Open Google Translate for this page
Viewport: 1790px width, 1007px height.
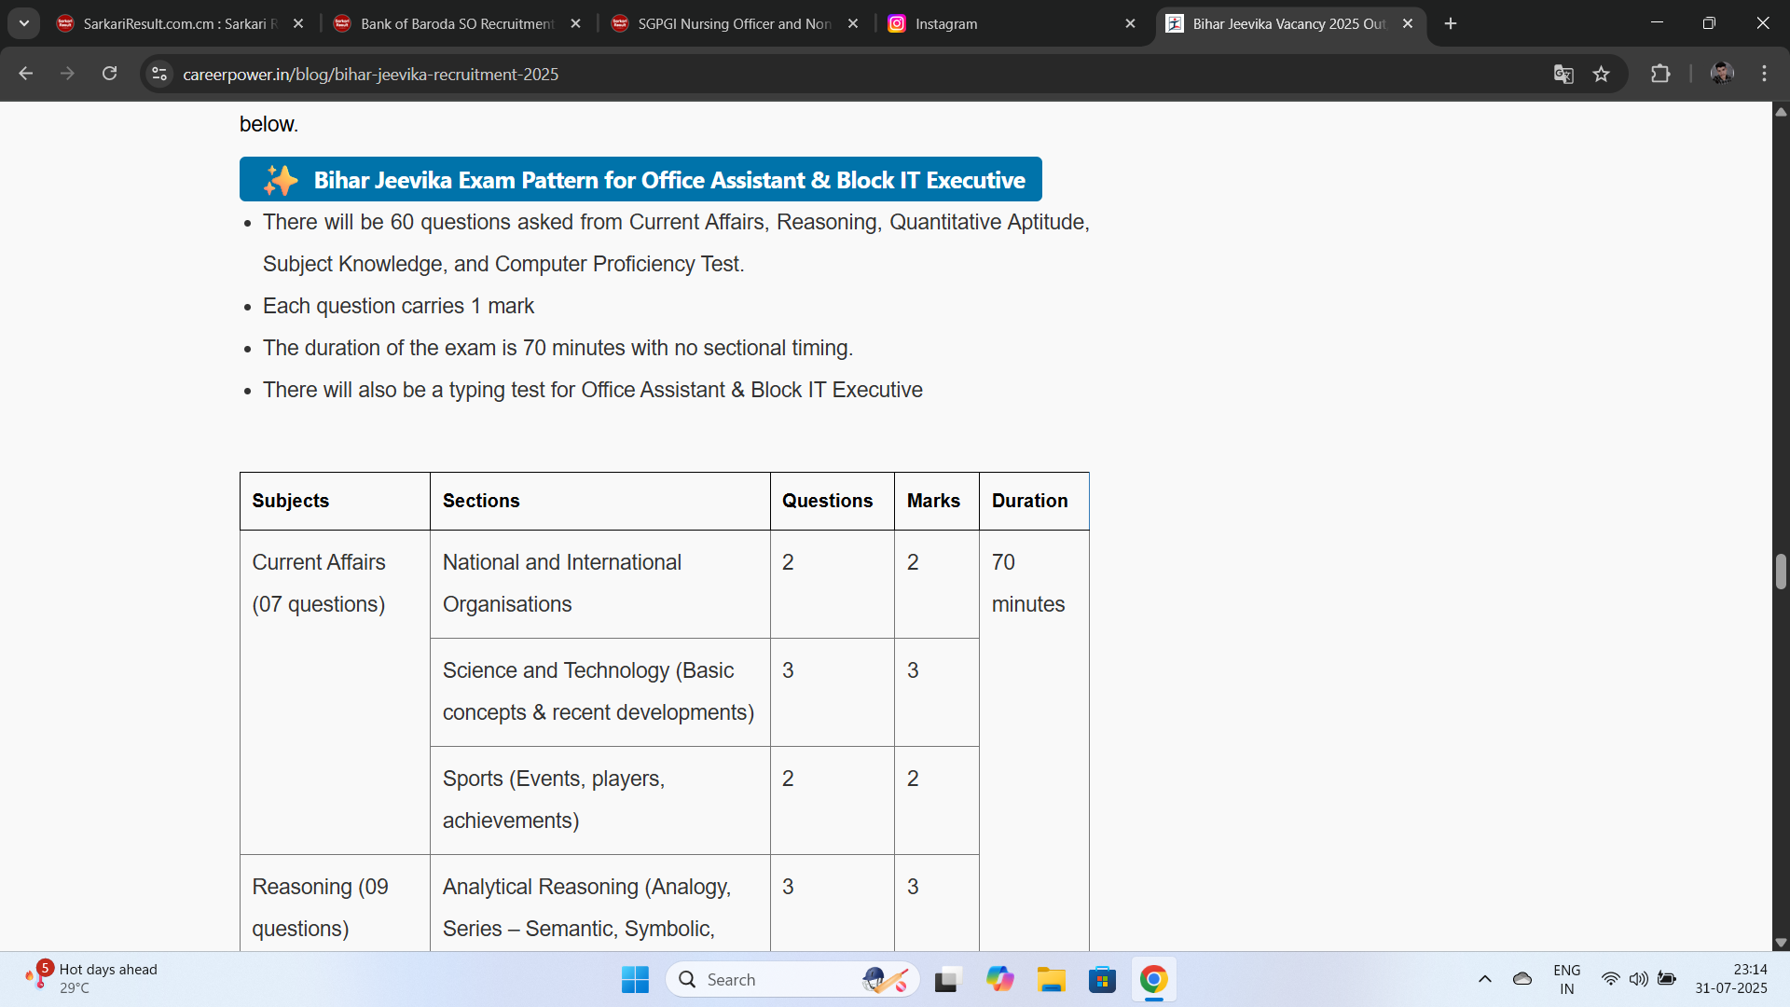pos(1563,74)
